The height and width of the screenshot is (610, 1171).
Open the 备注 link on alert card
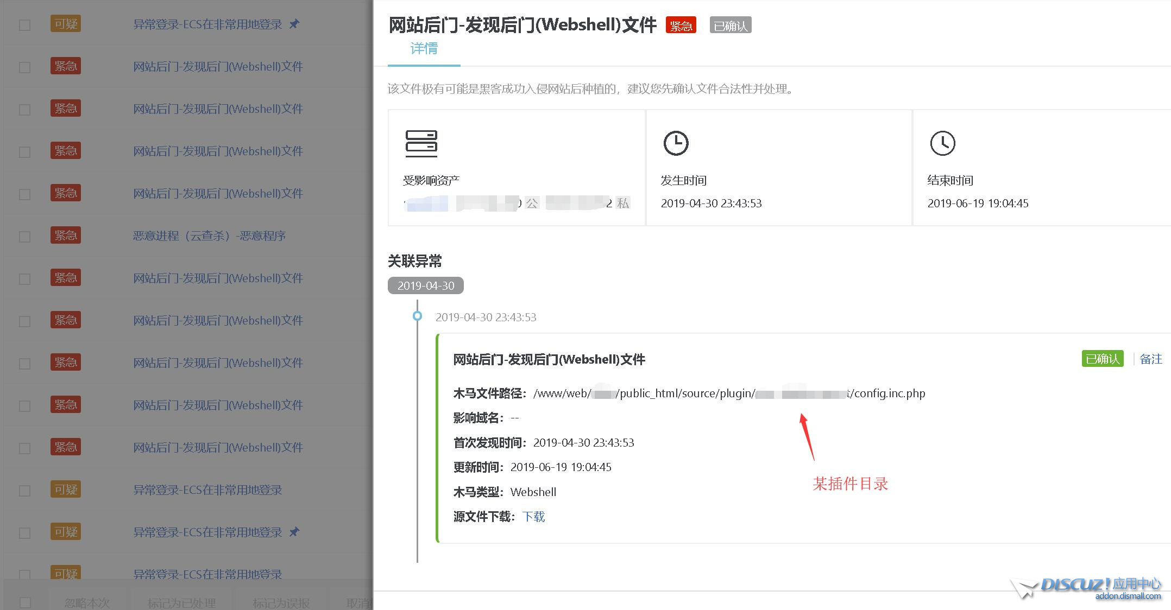1150,359
